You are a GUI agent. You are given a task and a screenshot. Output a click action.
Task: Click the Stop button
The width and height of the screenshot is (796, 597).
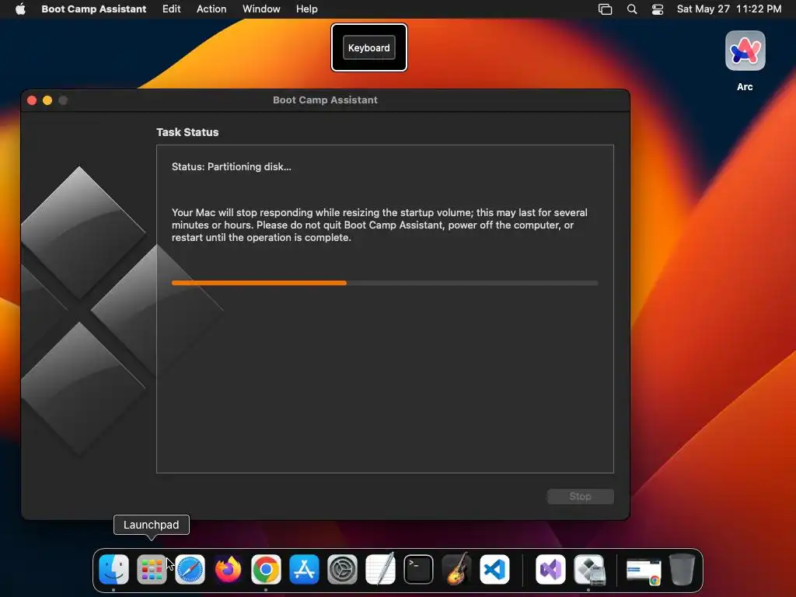click(580, 497)
